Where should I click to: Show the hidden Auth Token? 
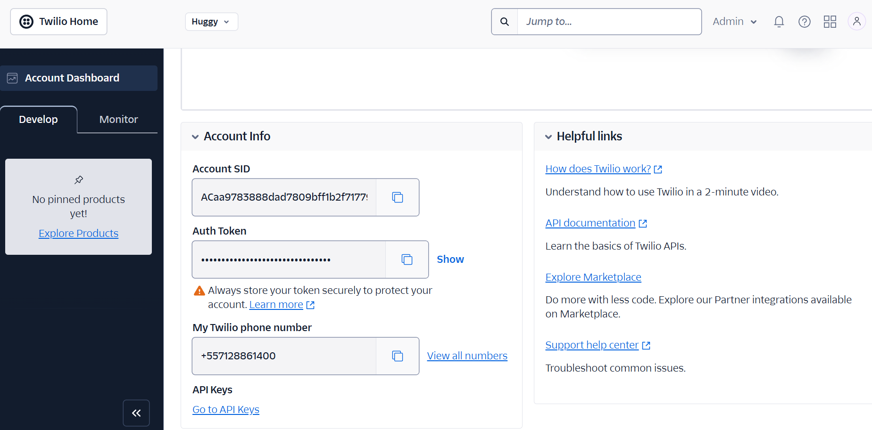[450, 260]
